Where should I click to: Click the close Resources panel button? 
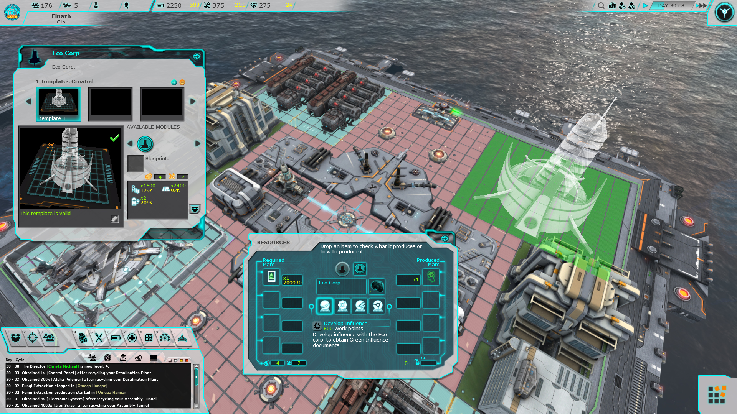tap(445, 238)
